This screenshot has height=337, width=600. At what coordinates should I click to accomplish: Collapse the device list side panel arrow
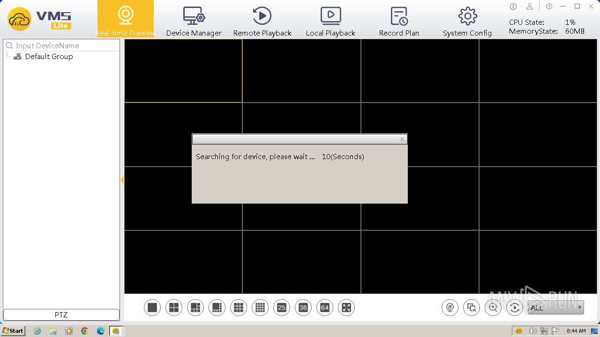pyautogui.click(x=122, y=180)
